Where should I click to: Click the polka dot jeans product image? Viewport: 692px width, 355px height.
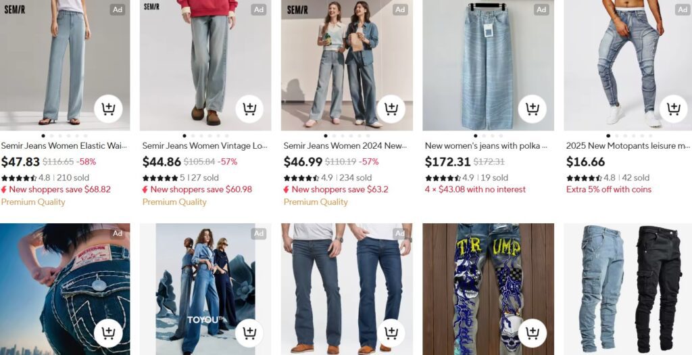point(488,66)
